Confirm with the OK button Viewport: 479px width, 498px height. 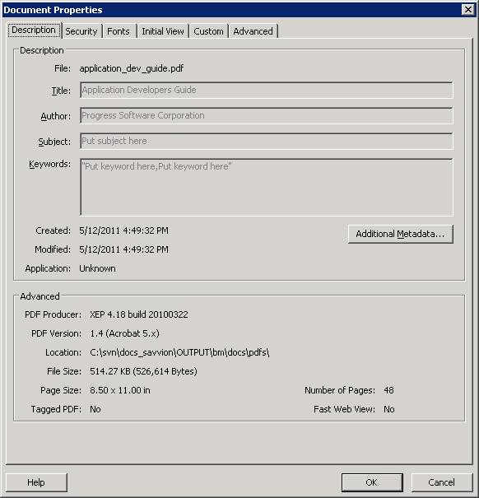[372, 482]
